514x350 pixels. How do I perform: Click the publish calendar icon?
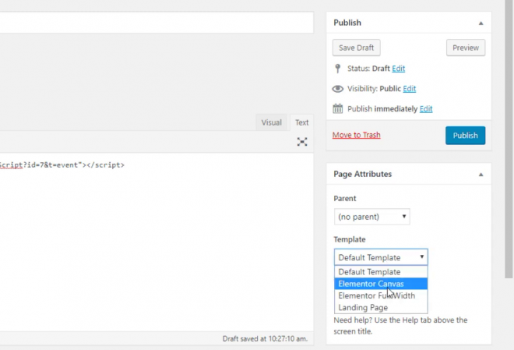coord(338,108)
